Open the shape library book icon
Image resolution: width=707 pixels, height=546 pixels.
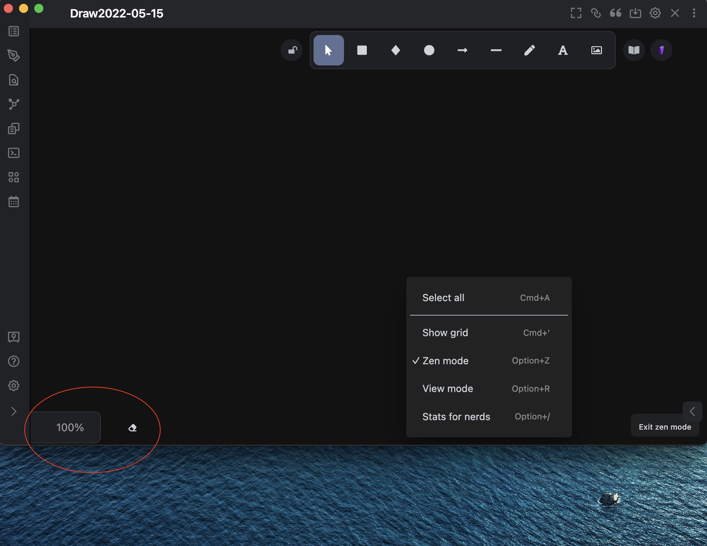coord(634,50)
